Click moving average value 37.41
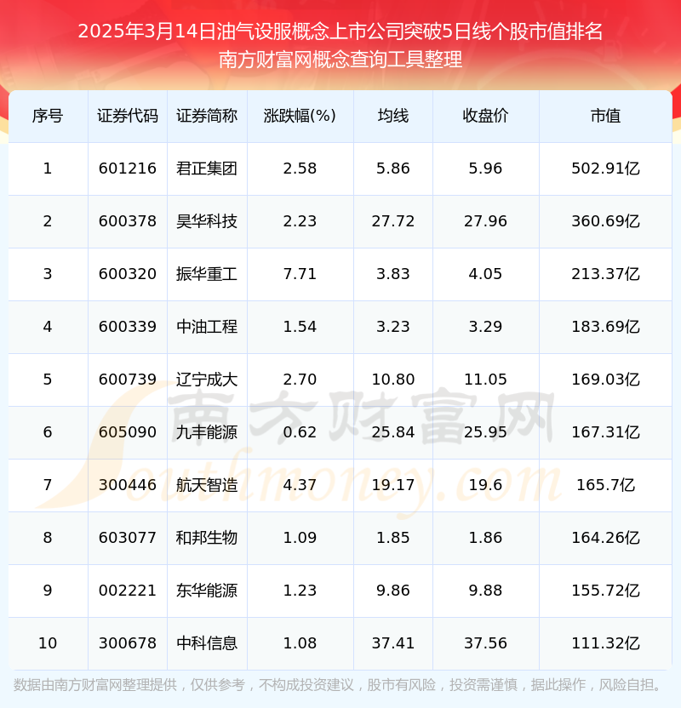 393,643
